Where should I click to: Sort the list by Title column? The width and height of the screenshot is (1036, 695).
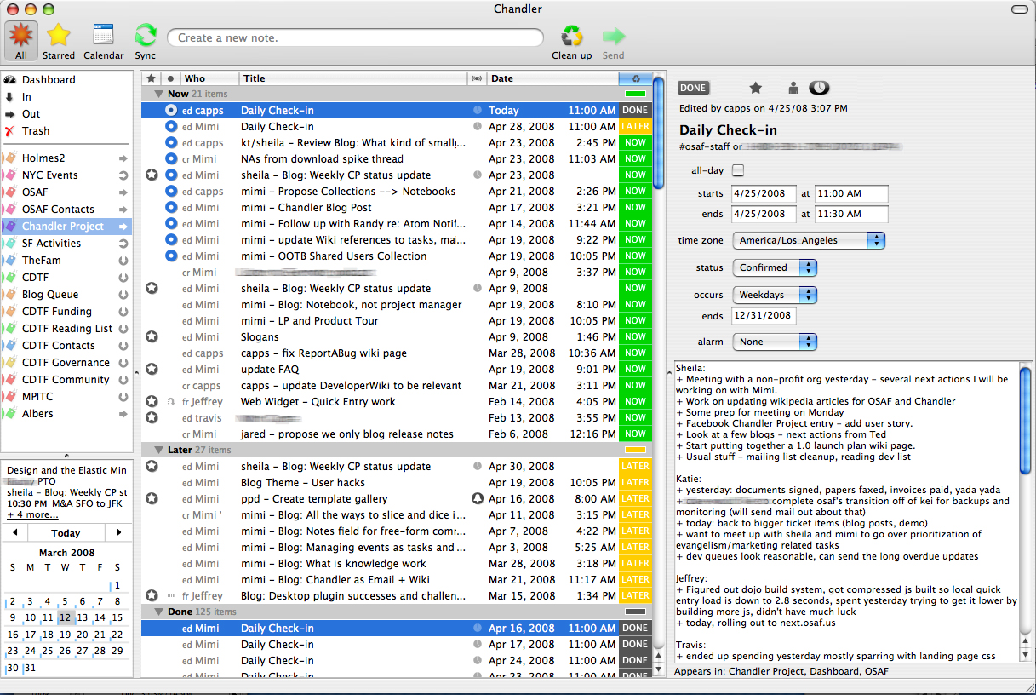(x=353, y=78)
